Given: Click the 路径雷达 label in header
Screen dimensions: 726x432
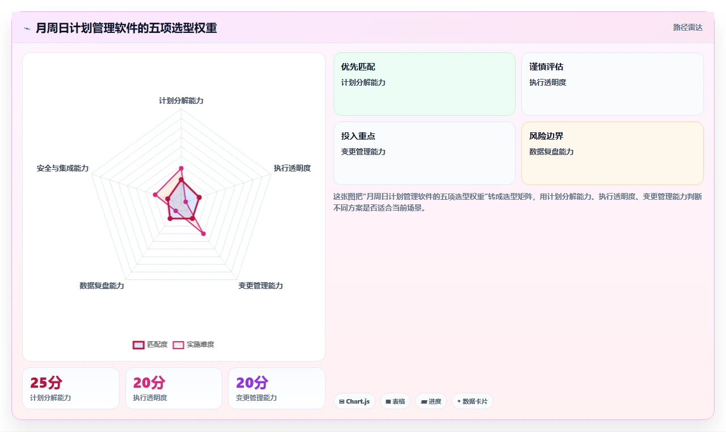Looking at the screenshot, I should tap(687, 27).
